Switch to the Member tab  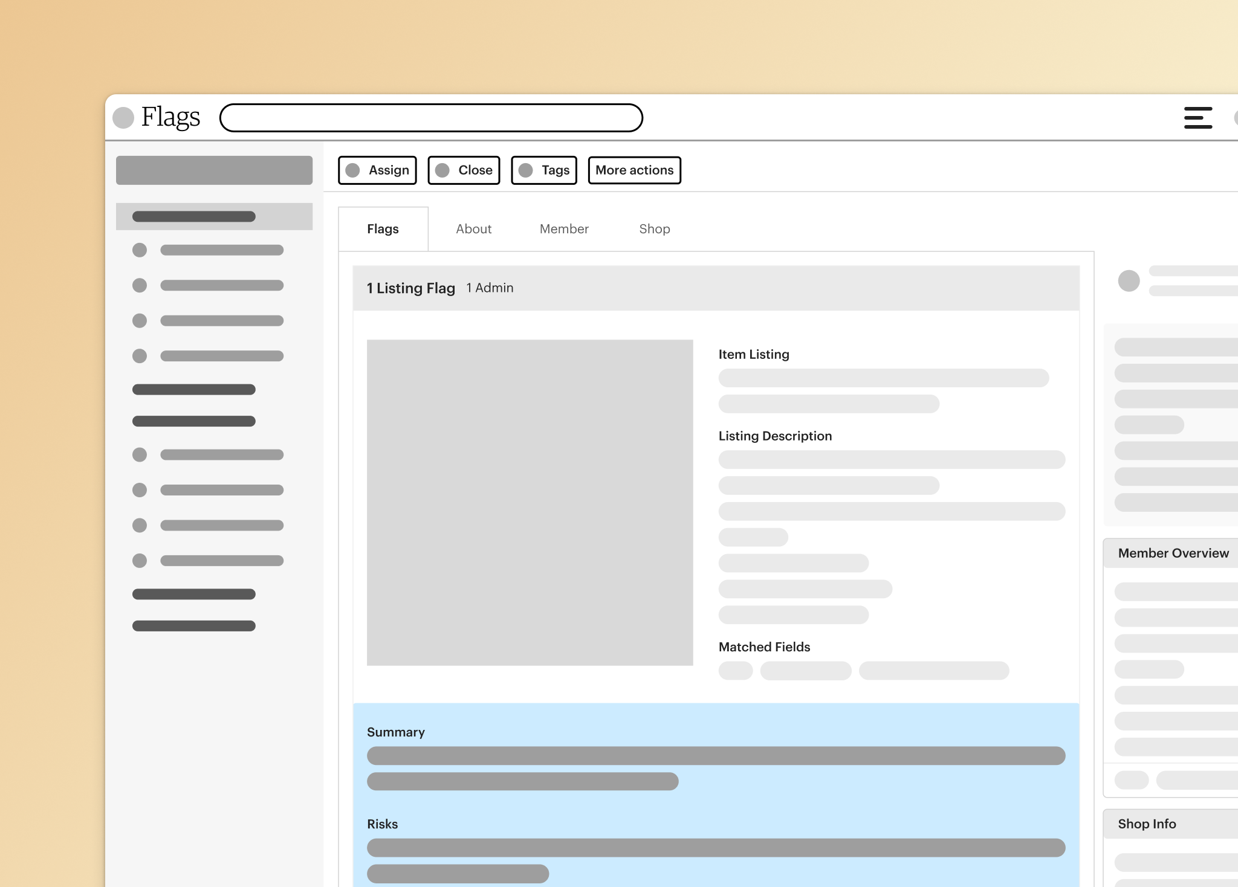coord(563,229)
